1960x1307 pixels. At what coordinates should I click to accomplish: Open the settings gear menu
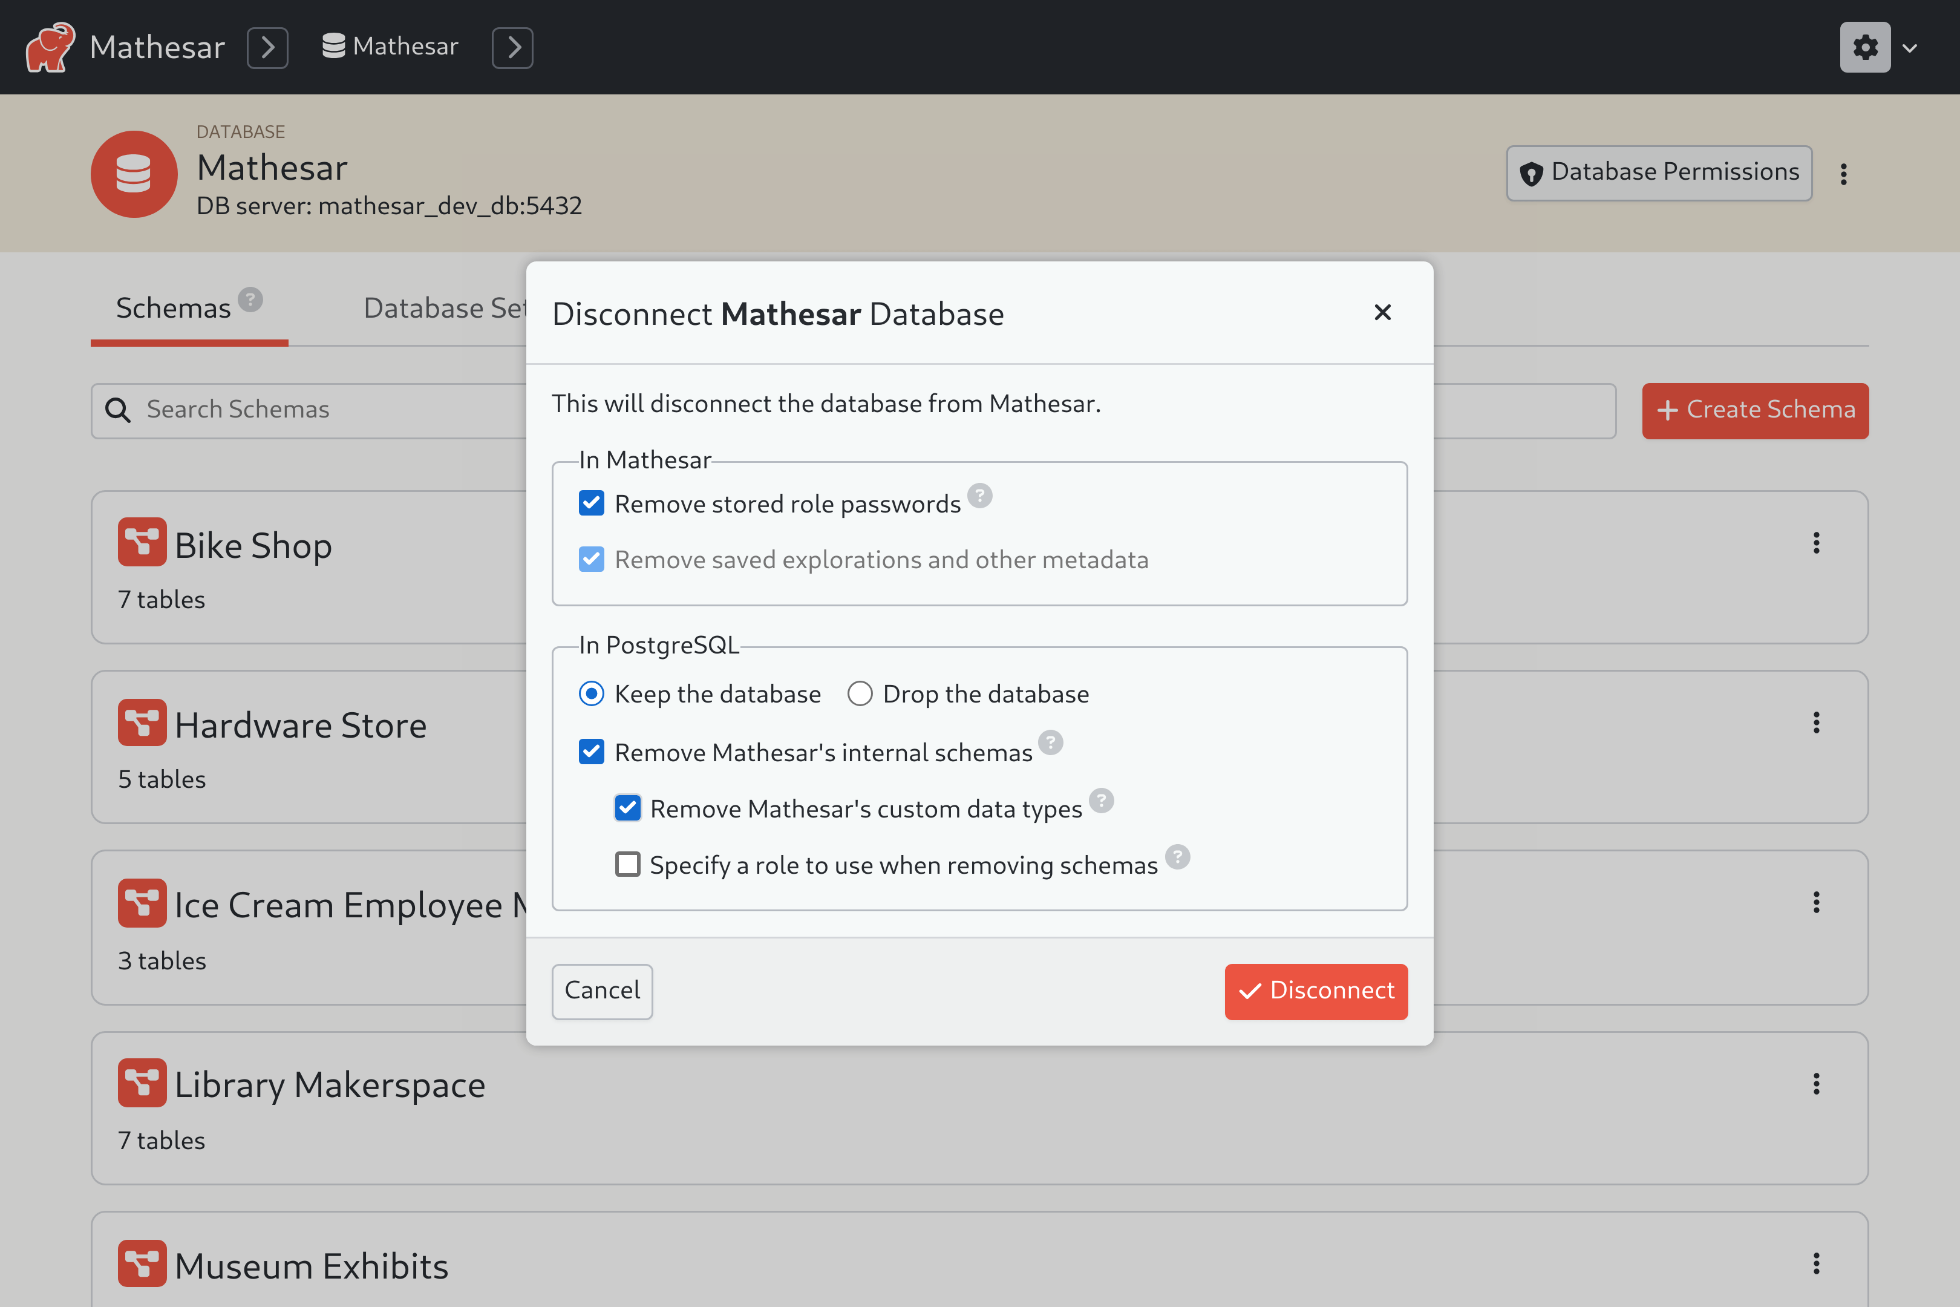point(1865,47)
